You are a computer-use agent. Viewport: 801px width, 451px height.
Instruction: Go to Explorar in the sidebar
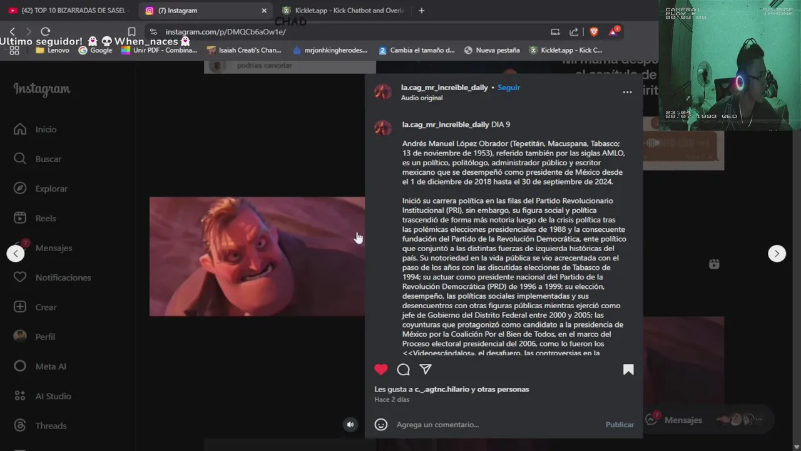click(41, 189)
